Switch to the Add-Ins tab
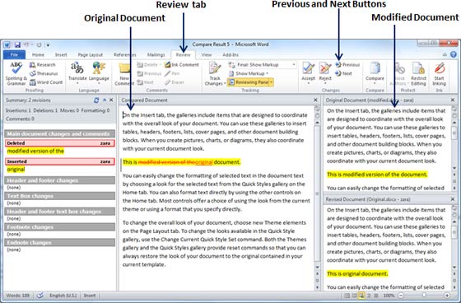Viewport: 461px width, 303px height. tap(230, 54)
